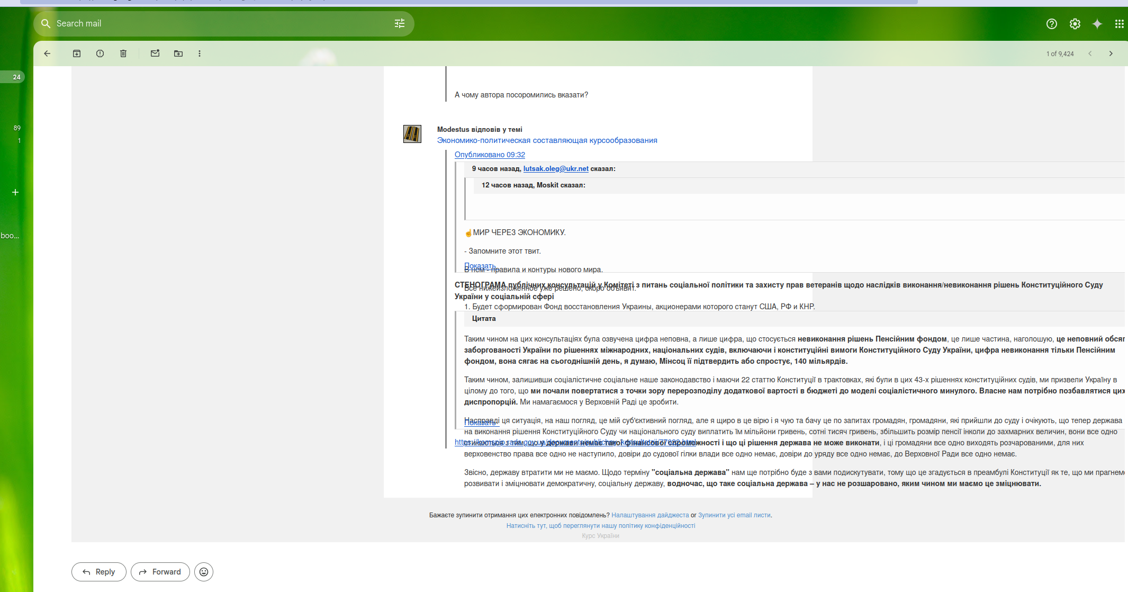Open the Google apps grid

(1119, 24)
